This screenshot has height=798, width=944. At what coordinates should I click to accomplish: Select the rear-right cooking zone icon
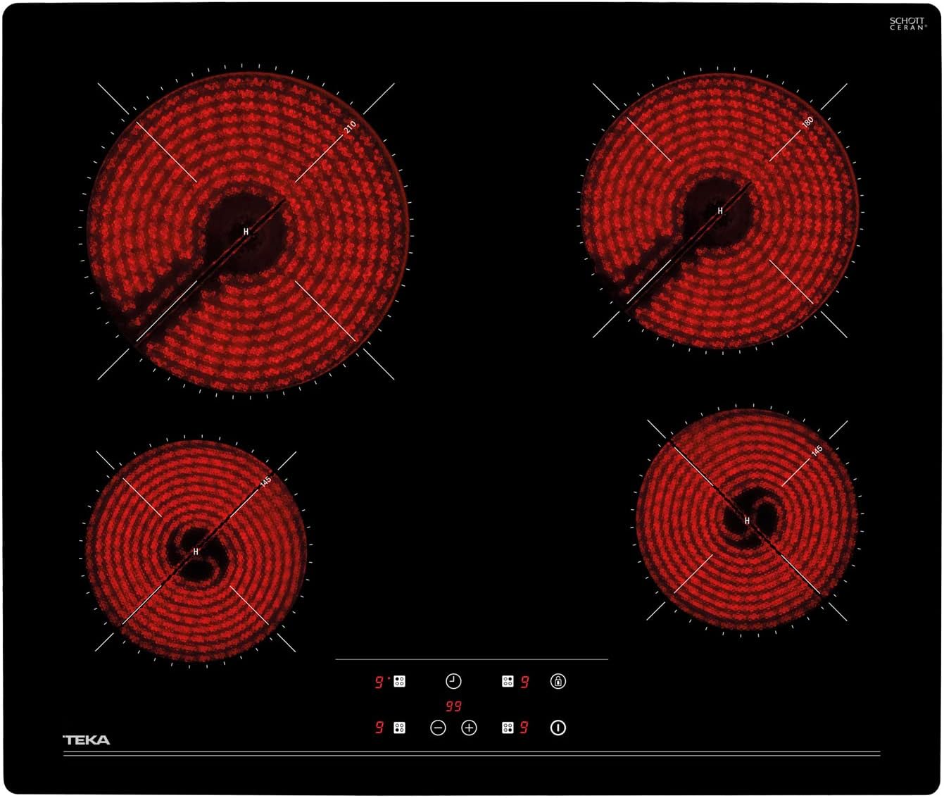(x=508, y=681)
